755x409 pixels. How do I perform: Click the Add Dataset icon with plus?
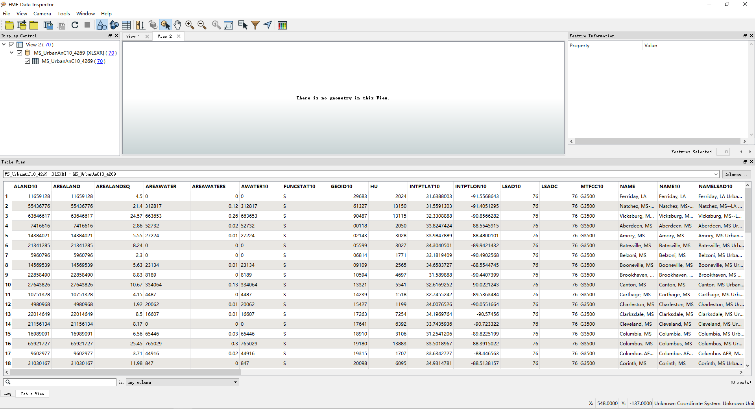(x=22, y=25)
